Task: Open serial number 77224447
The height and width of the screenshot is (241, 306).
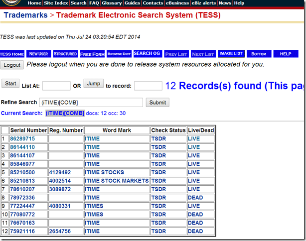Action: pyautogui.click(x=22, y=206)
